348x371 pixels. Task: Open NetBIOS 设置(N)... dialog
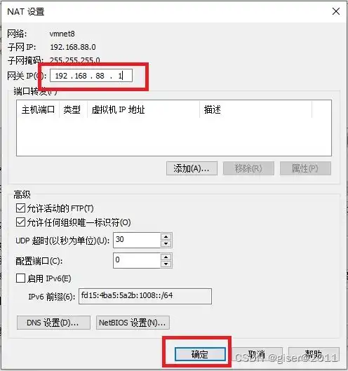tap(133, 323)
